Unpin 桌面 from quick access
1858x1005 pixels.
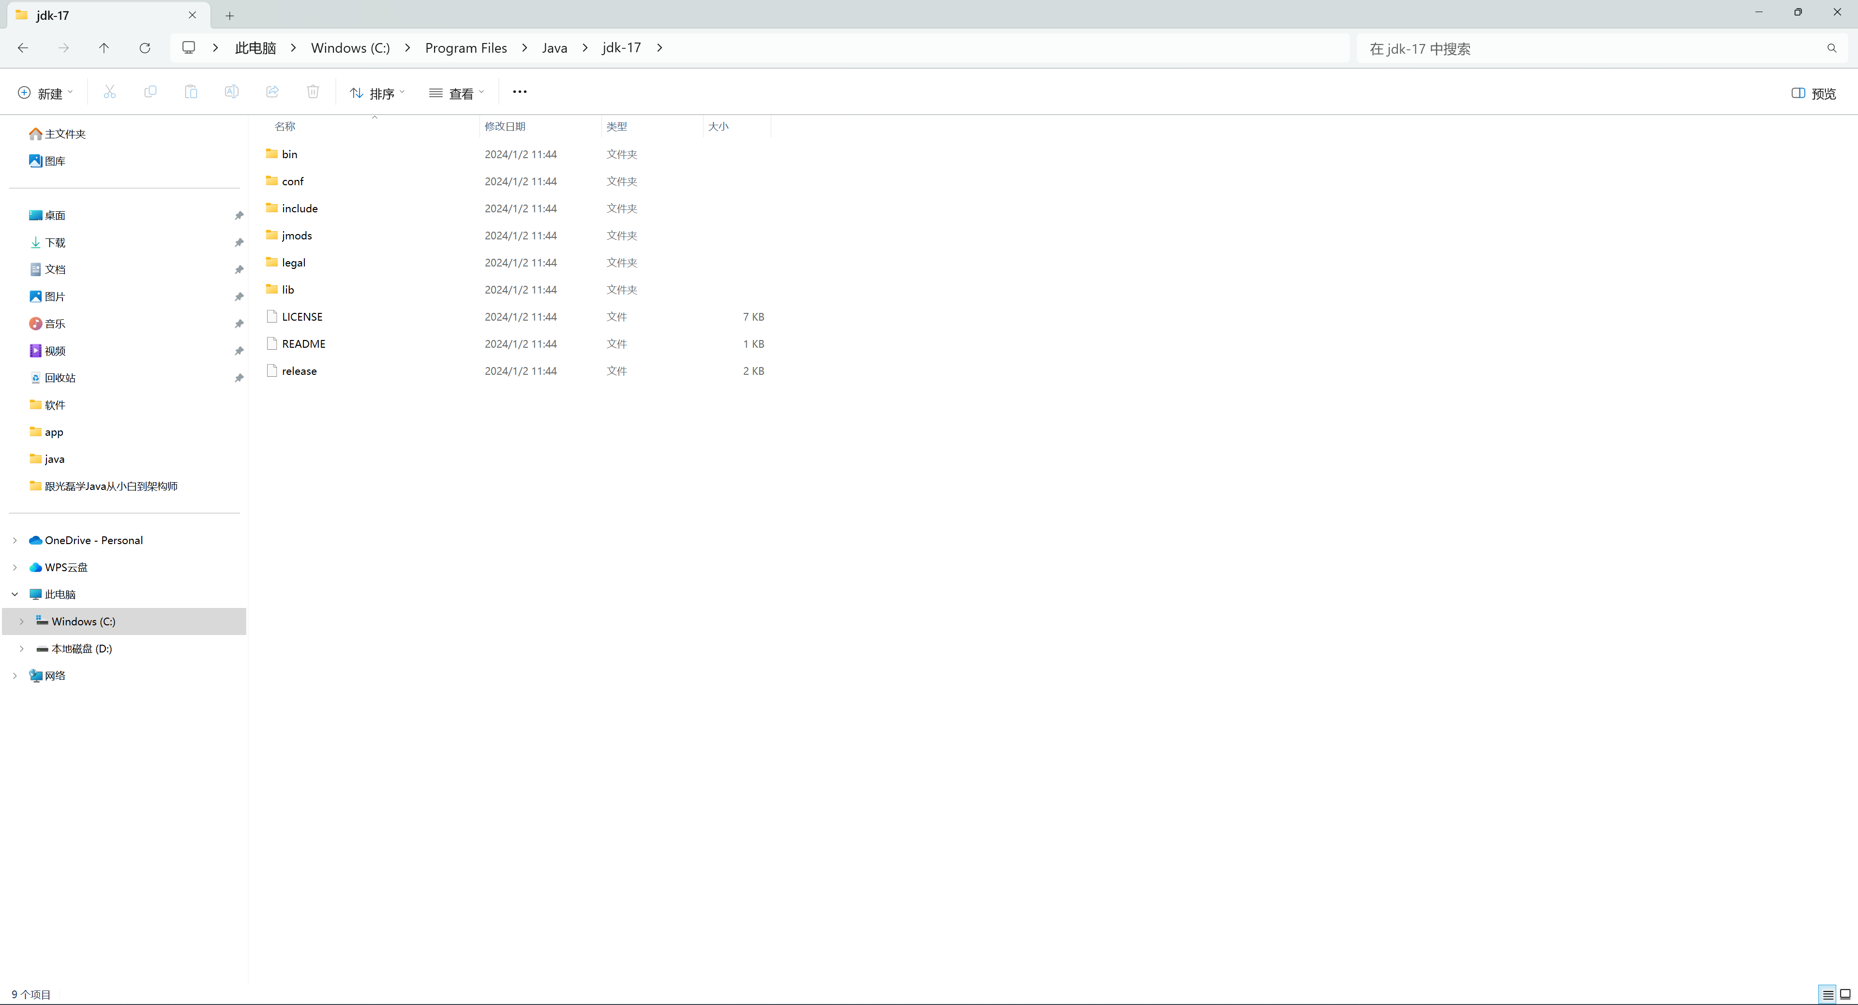[239, 216]
